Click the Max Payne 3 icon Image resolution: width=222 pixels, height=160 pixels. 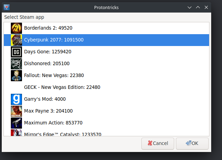coord(16,111)
